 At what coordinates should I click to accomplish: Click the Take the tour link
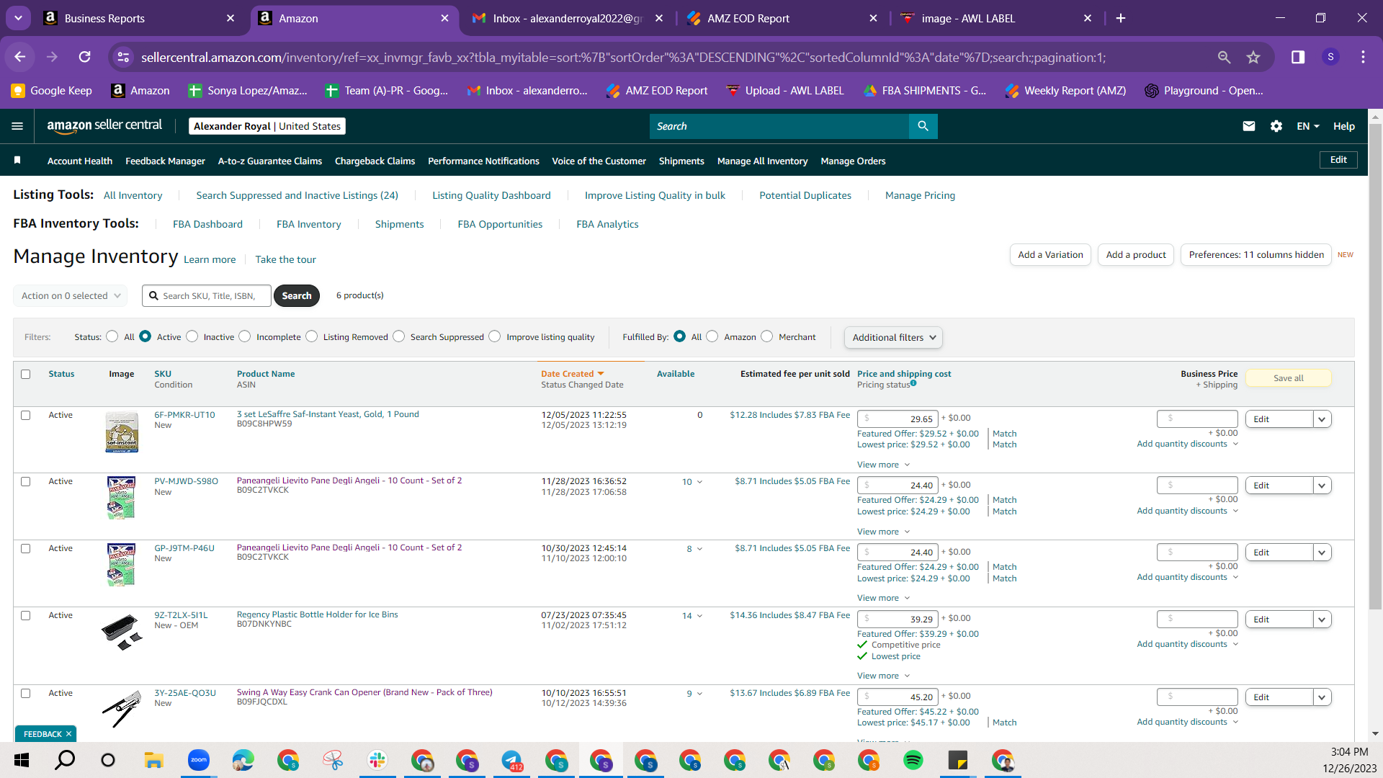tap(285, 259)
